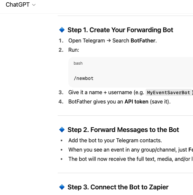Click the bash label in the code block
Viewport: 193px width, 195px height.
coord(78,63)
